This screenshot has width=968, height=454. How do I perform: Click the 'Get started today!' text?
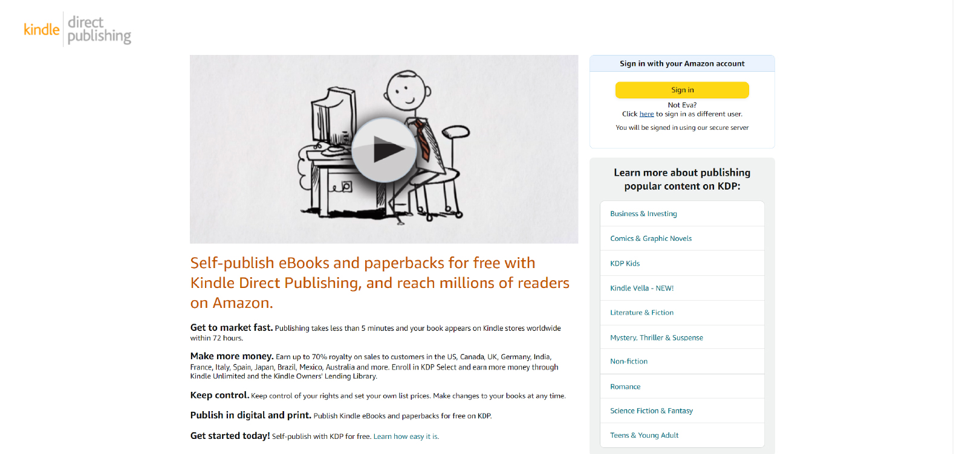[230, 436]
